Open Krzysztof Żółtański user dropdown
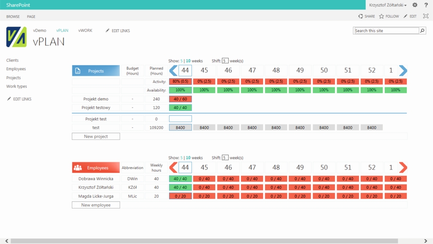This screenshot has width=433, height=244. point(388,5)
